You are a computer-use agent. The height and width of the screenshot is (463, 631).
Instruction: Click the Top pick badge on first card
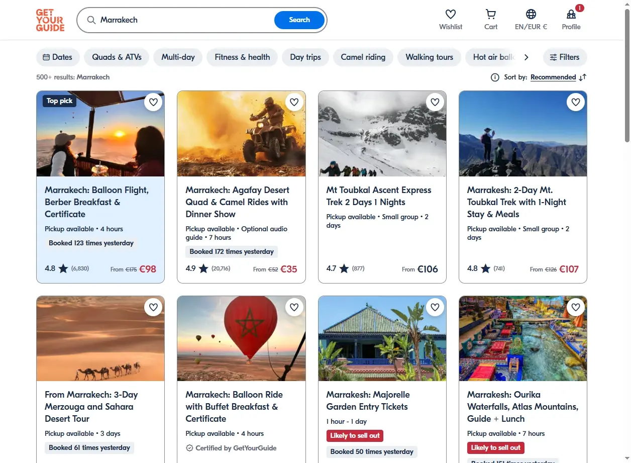pos(60,101)
